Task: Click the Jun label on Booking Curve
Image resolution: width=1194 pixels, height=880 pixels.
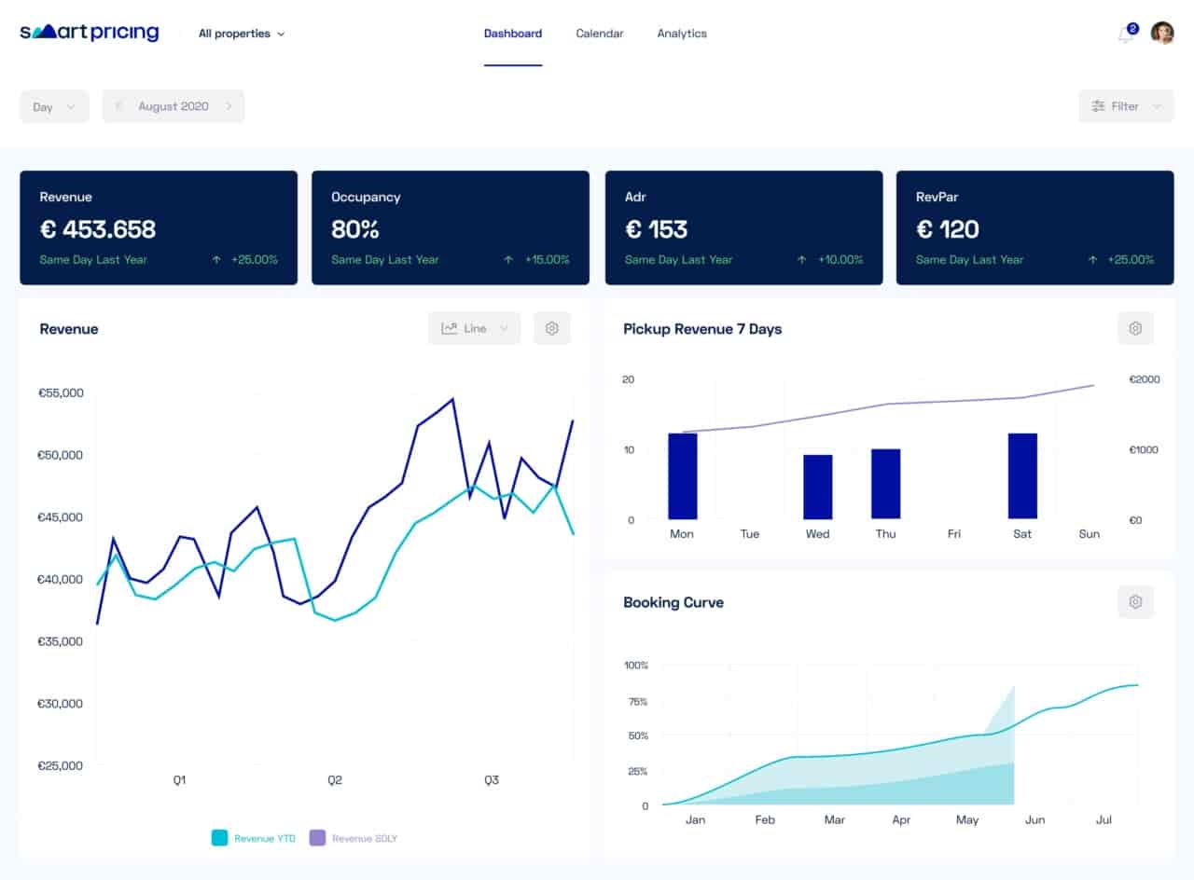Action: coord(1035,820)
